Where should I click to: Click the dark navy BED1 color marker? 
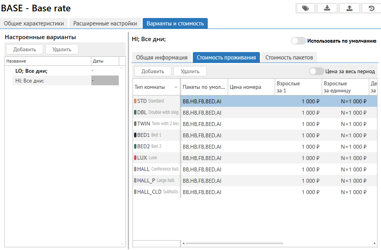pos(135,135)
